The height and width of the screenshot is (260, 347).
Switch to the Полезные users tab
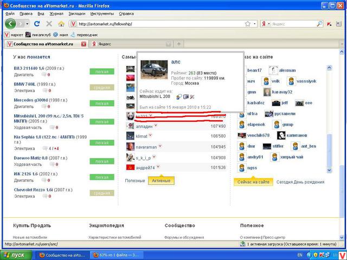coord(135,180)
